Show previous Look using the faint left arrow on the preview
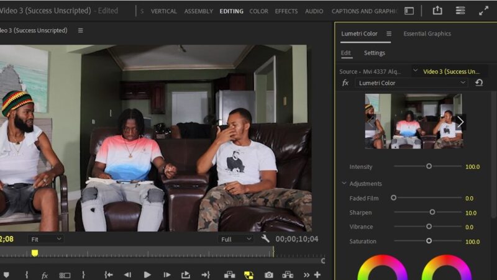Screen dimensions: 497x280 [370, 122]
